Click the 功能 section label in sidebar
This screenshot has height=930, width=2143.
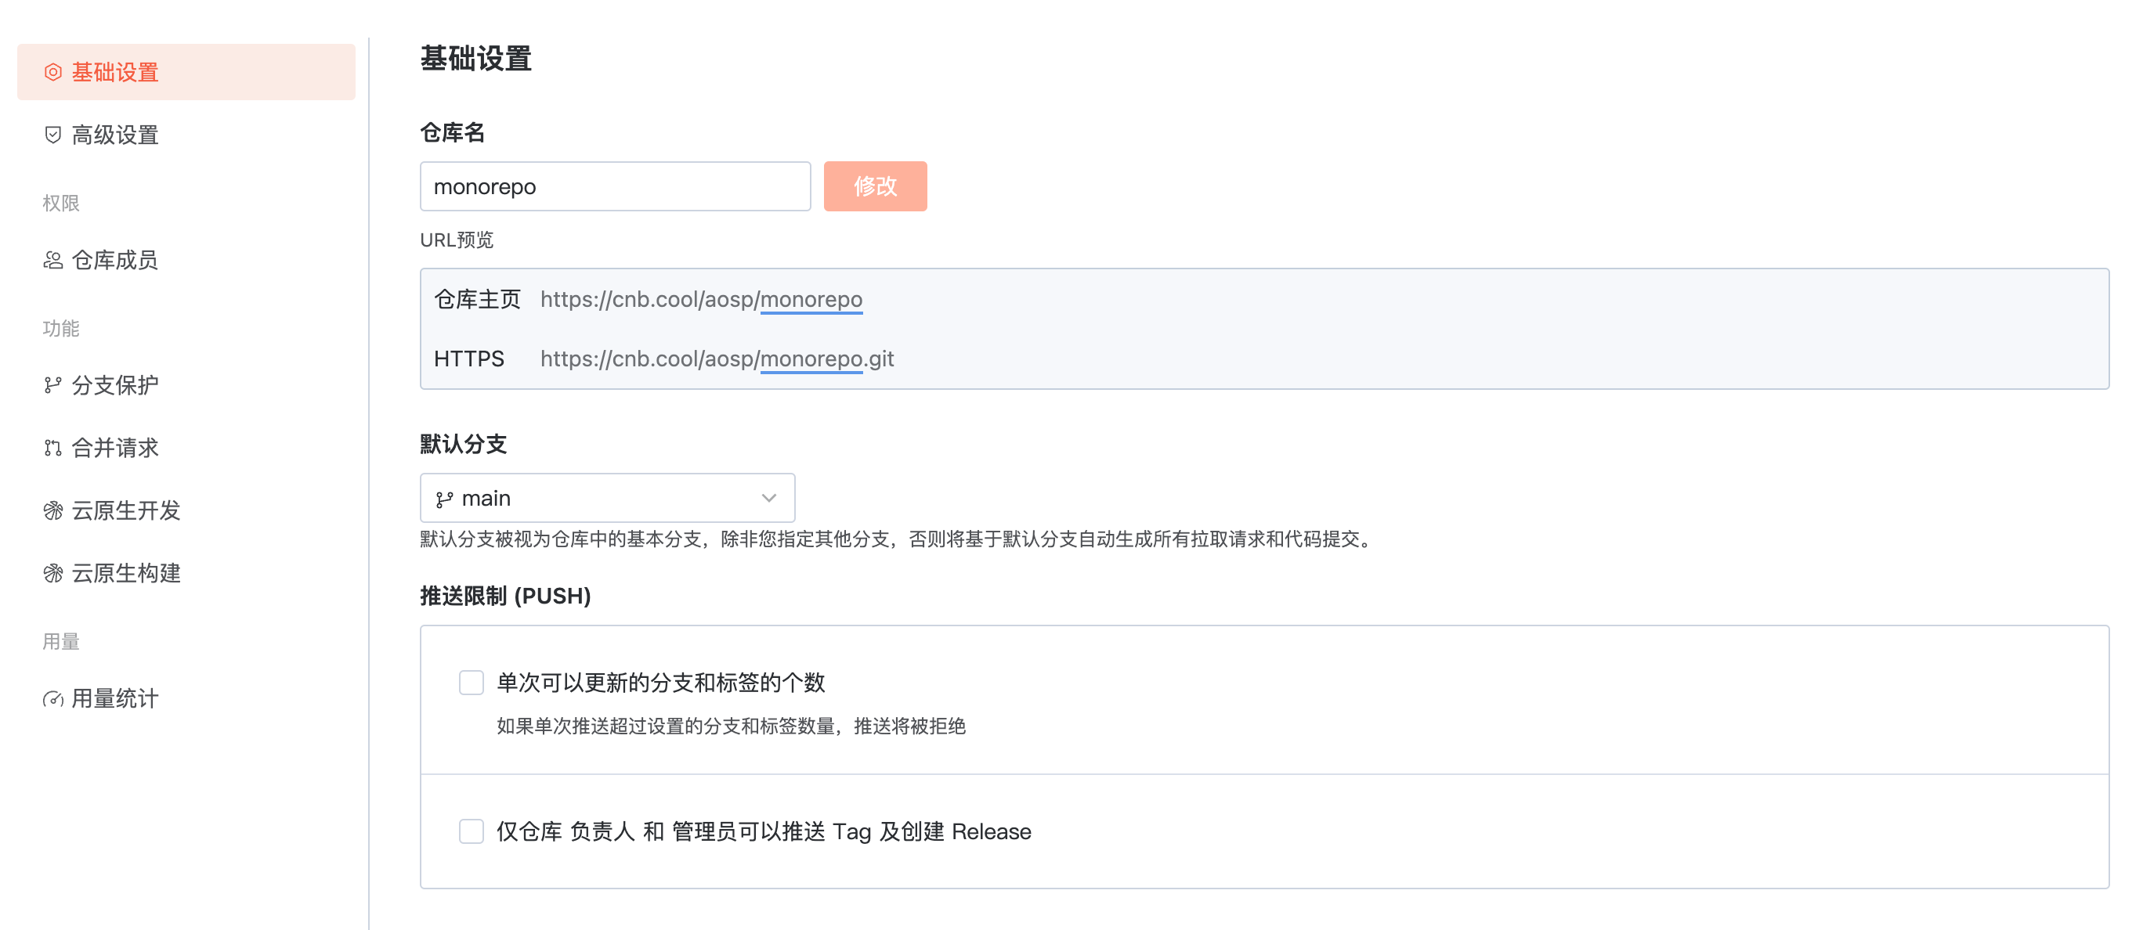61,329
